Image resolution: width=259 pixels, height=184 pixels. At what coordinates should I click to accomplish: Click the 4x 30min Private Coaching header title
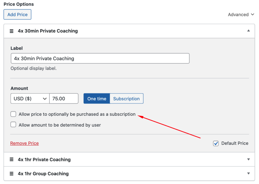pyautogui.click(x=48, y=31)
